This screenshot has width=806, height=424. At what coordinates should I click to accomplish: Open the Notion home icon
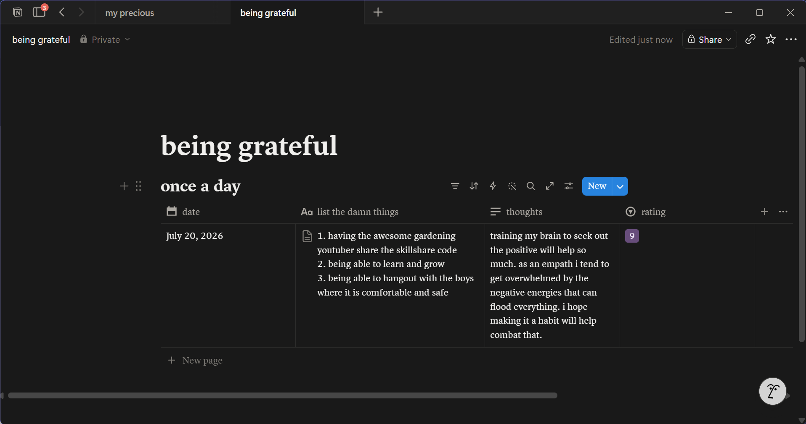click(18, 12)
